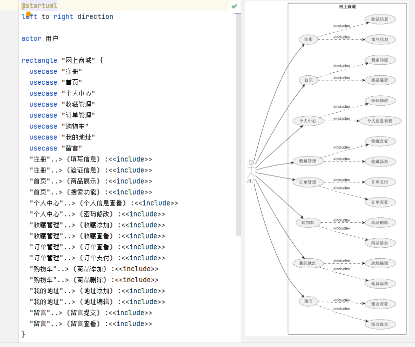Click the 地址编辑 oval in the diagram
The width and height of the screenshot is (415, 347).
[380, 263]
